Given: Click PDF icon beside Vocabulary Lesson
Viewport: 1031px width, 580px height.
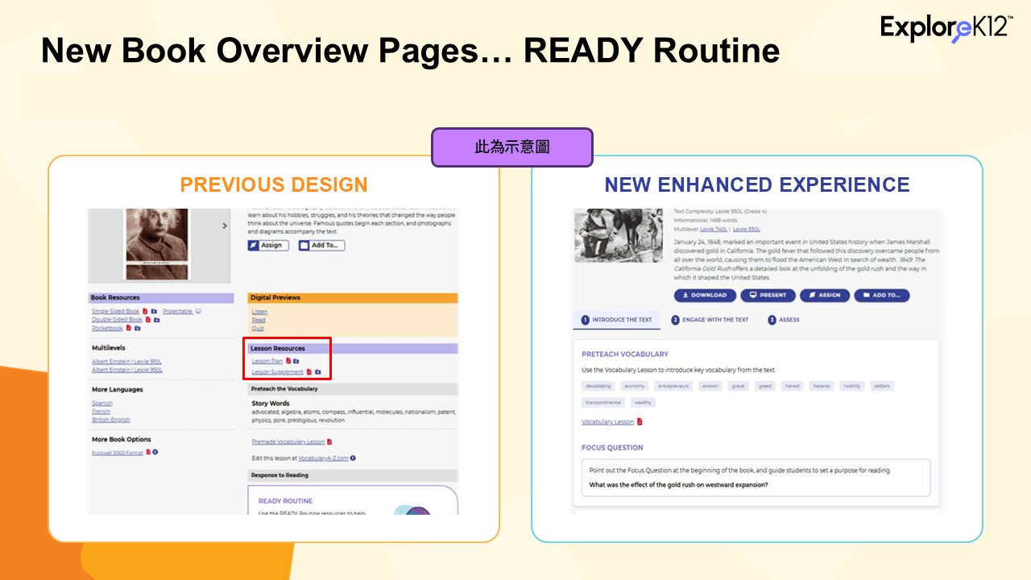Looking at the screenshot, I should [x=640, y=421].
